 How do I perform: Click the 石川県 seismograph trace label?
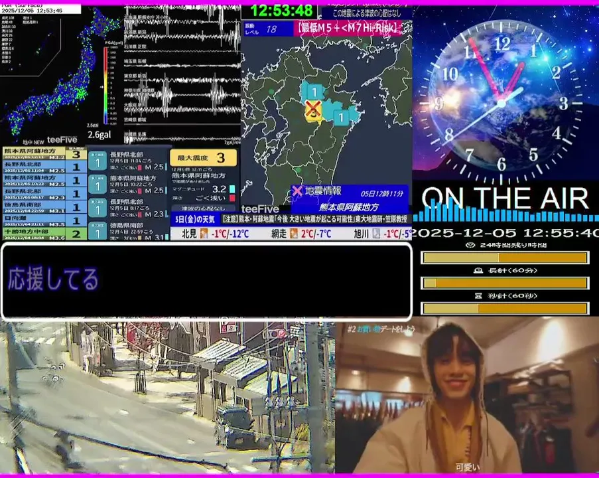[x=135, y=46]
